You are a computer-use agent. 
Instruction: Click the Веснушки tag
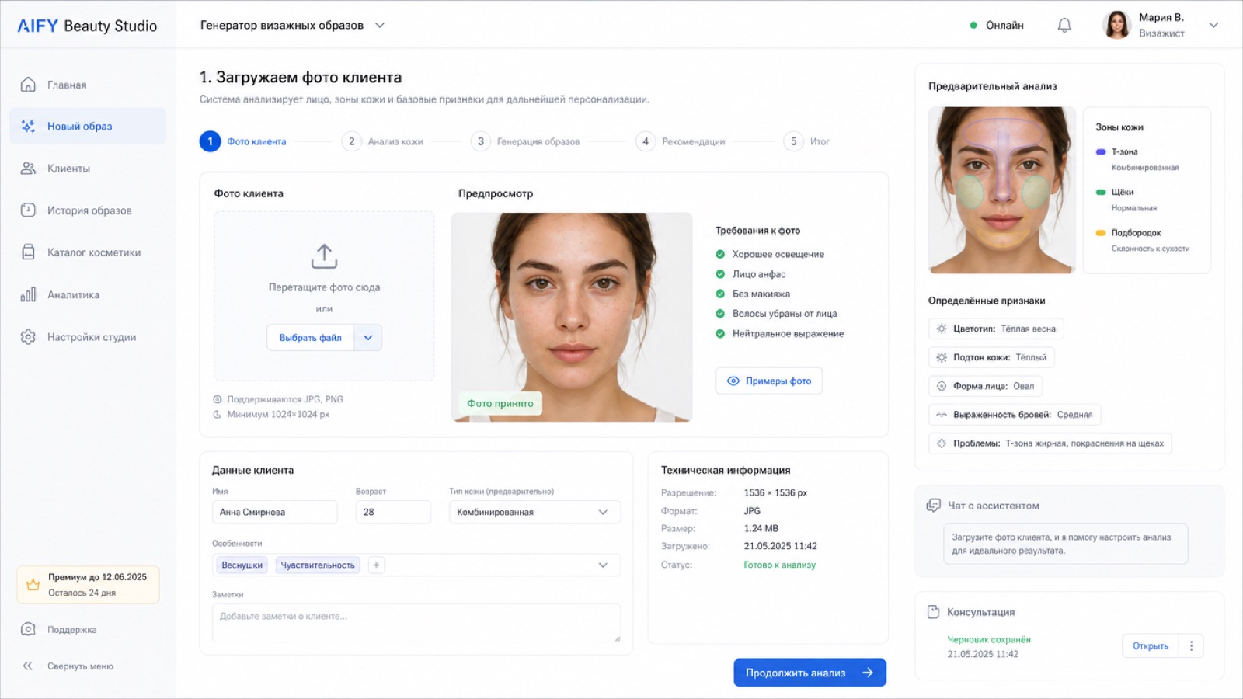click(242, 565)
